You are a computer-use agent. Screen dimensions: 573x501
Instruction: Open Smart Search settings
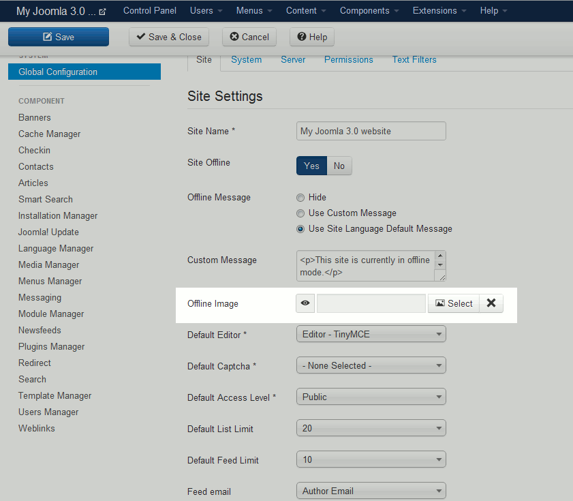(46, 199)
